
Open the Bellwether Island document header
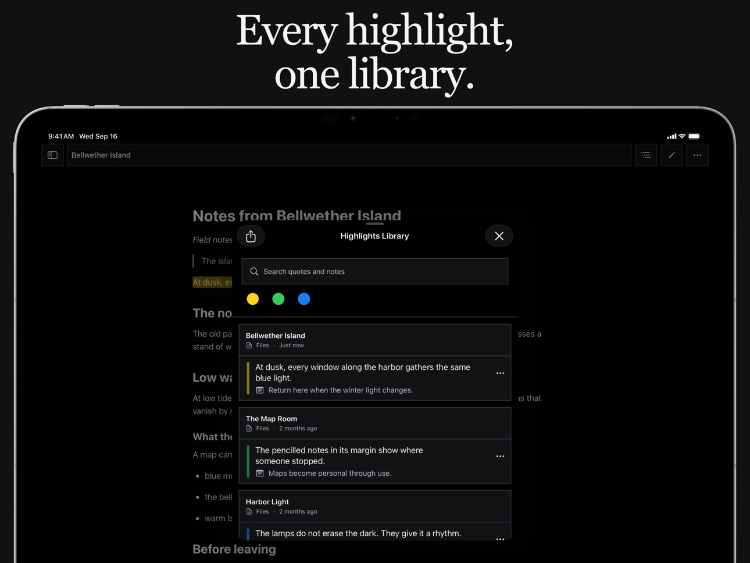pyautogui.click(x=375, y=340)
